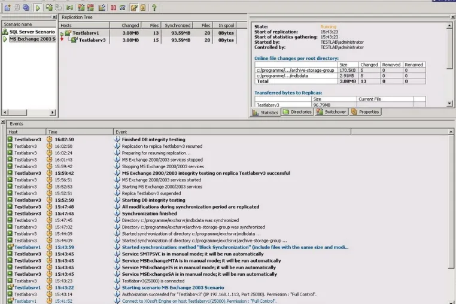Select SQL Server Scenario in scenario list

point(32,32)
